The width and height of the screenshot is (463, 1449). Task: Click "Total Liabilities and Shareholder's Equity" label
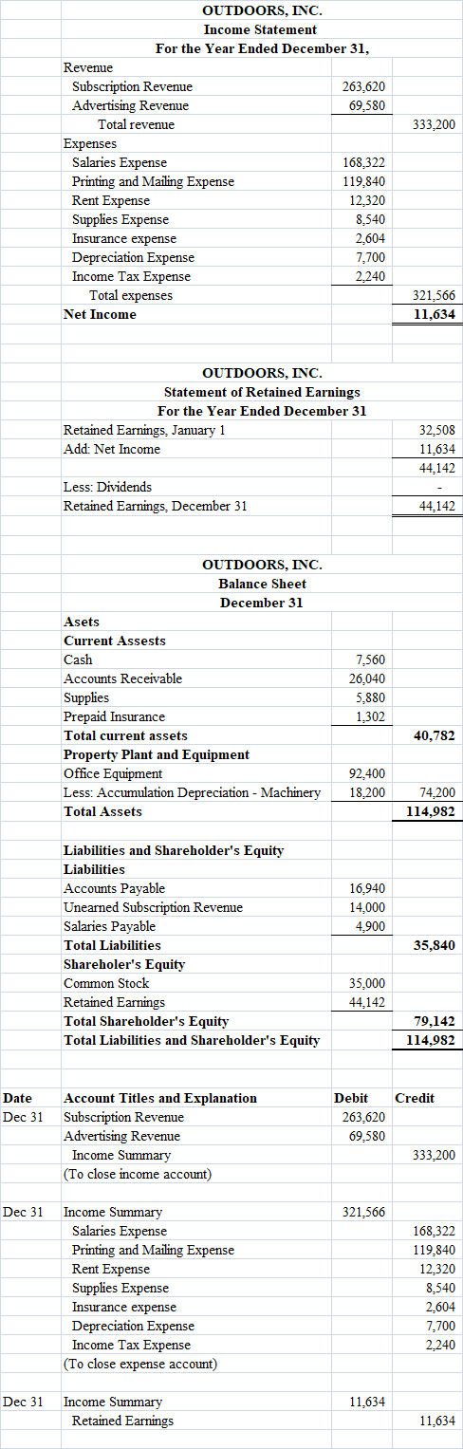(192, 1040)
